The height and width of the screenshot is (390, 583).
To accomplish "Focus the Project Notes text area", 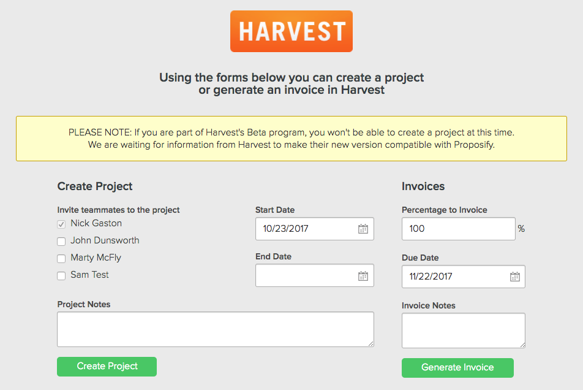I will (x=215, y=329).
